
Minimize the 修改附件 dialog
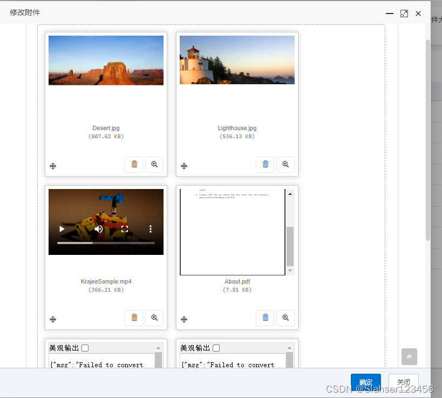[x=390, y=14]
